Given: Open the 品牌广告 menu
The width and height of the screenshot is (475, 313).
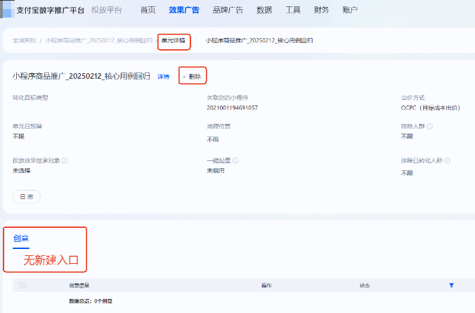Looking at the screenshot, I should [x=228, y=10].
